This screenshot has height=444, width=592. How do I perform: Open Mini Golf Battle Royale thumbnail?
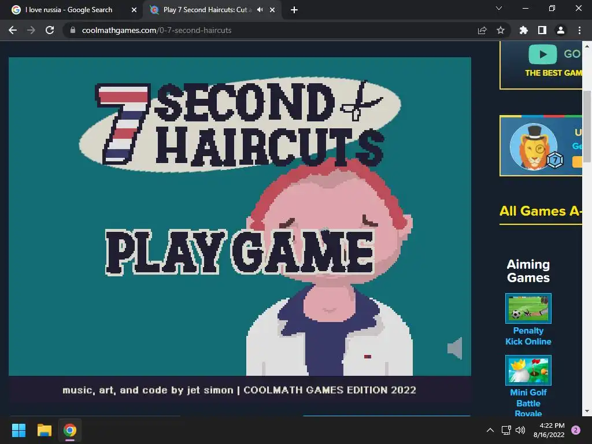pos(528,370)
